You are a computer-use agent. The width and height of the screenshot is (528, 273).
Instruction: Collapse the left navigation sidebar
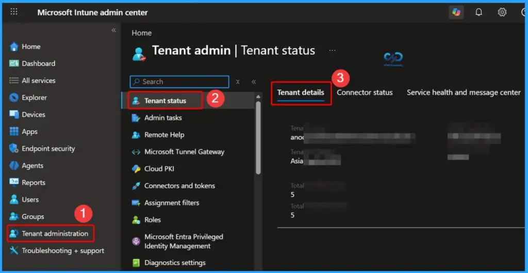(114, 30)
